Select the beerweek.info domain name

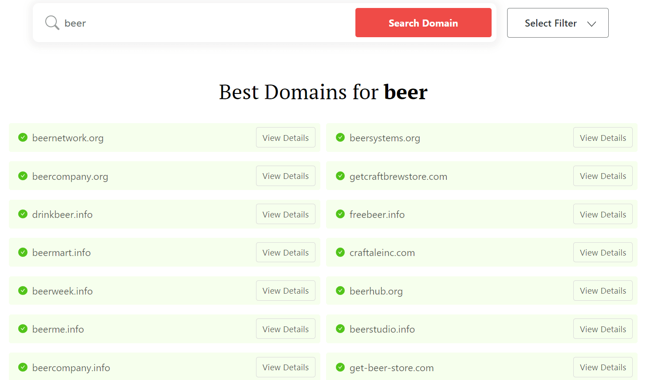tap(63, 291)
